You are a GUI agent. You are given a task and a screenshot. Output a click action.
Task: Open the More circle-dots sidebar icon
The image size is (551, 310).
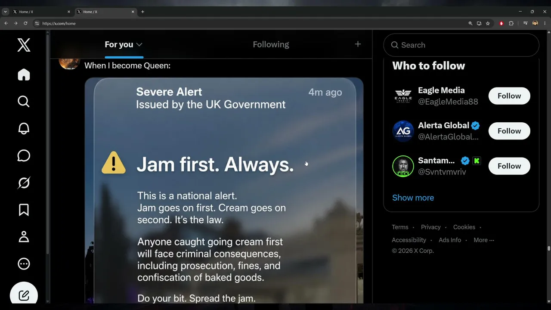pos(24,263)
